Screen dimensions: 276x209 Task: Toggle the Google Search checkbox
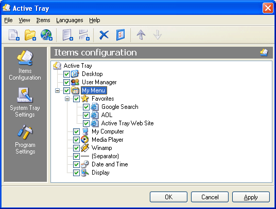tap(86, 107)
